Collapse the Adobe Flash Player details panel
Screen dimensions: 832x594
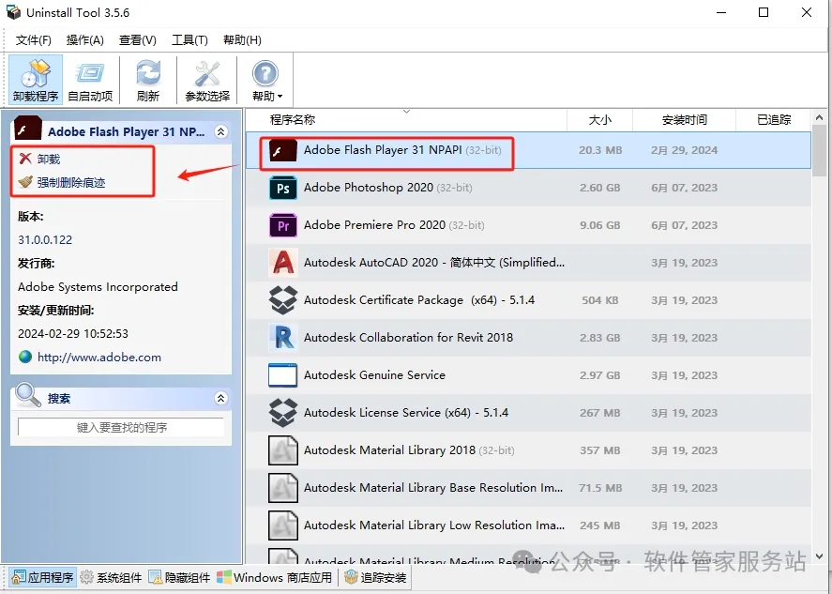[x=221, y=131]
